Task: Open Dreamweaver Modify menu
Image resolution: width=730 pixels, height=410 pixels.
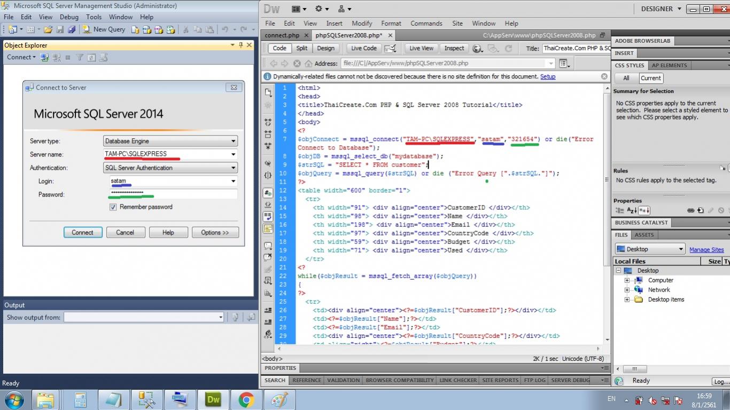Action: 362,23
